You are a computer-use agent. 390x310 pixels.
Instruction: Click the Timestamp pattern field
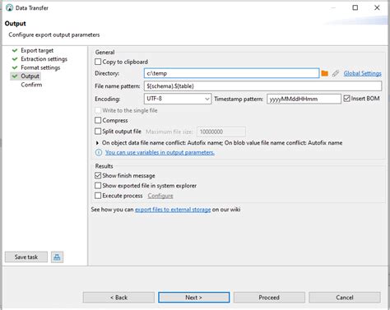(x=304, y=99)
